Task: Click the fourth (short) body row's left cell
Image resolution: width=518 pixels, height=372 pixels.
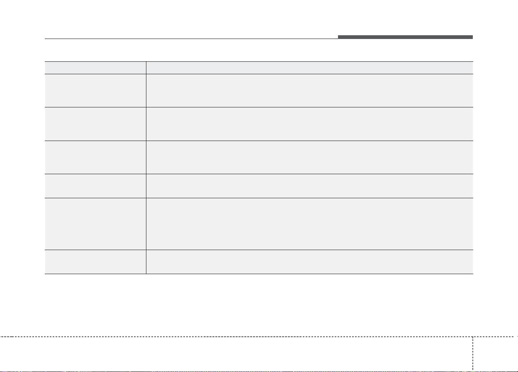Action: coord(95,185)
